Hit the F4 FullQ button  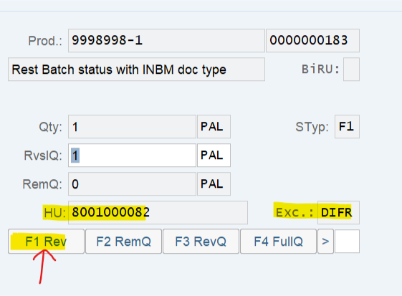click(279, 242)
